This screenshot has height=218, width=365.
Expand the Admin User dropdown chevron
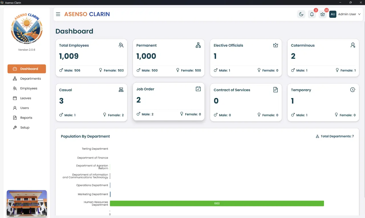pos(359,14)
